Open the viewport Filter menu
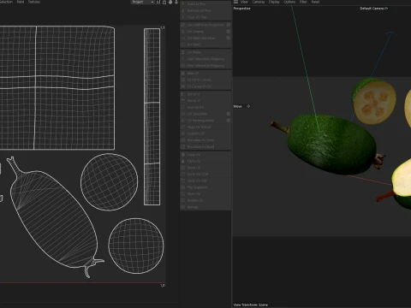This screenshot has width=411, height=308. [x=303, y=2]
